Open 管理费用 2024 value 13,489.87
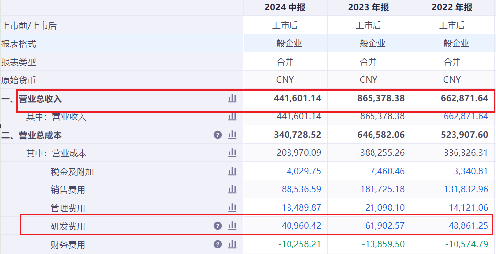496x254 pixels. click(x=301, y=208)
